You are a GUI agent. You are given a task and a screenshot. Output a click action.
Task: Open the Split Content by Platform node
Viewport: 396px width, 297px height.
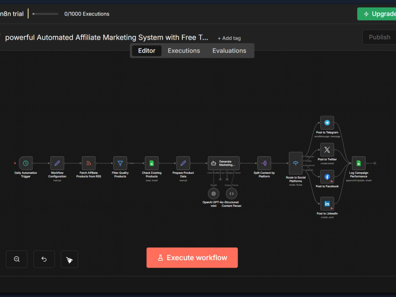click(x=264, y=163)
